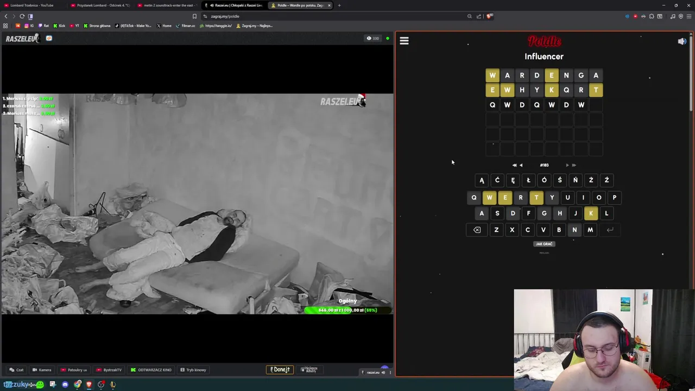Open the X Home bookmark
The image size is (695, 391).
(164, 26)
